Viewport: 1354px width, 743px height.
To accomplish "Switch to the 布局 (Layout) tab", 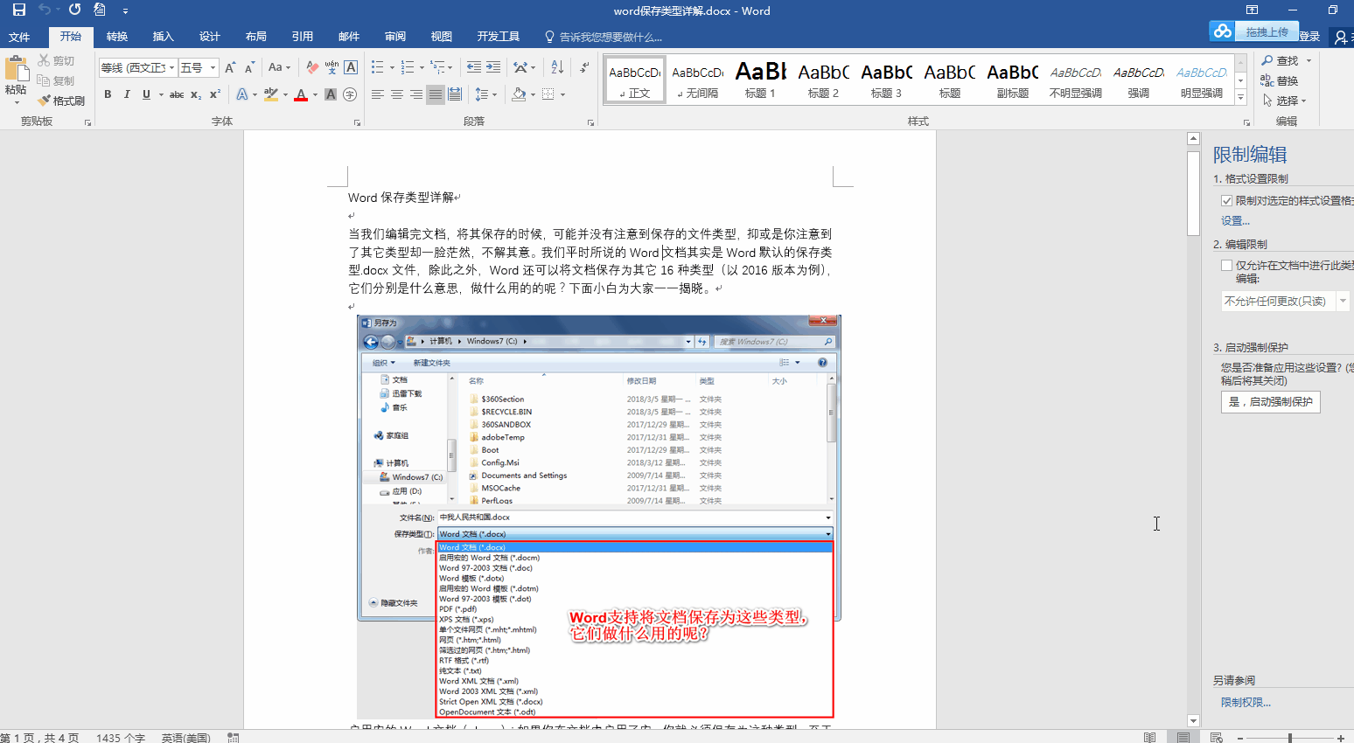I will pyautogui.click(x=256, y=37).
